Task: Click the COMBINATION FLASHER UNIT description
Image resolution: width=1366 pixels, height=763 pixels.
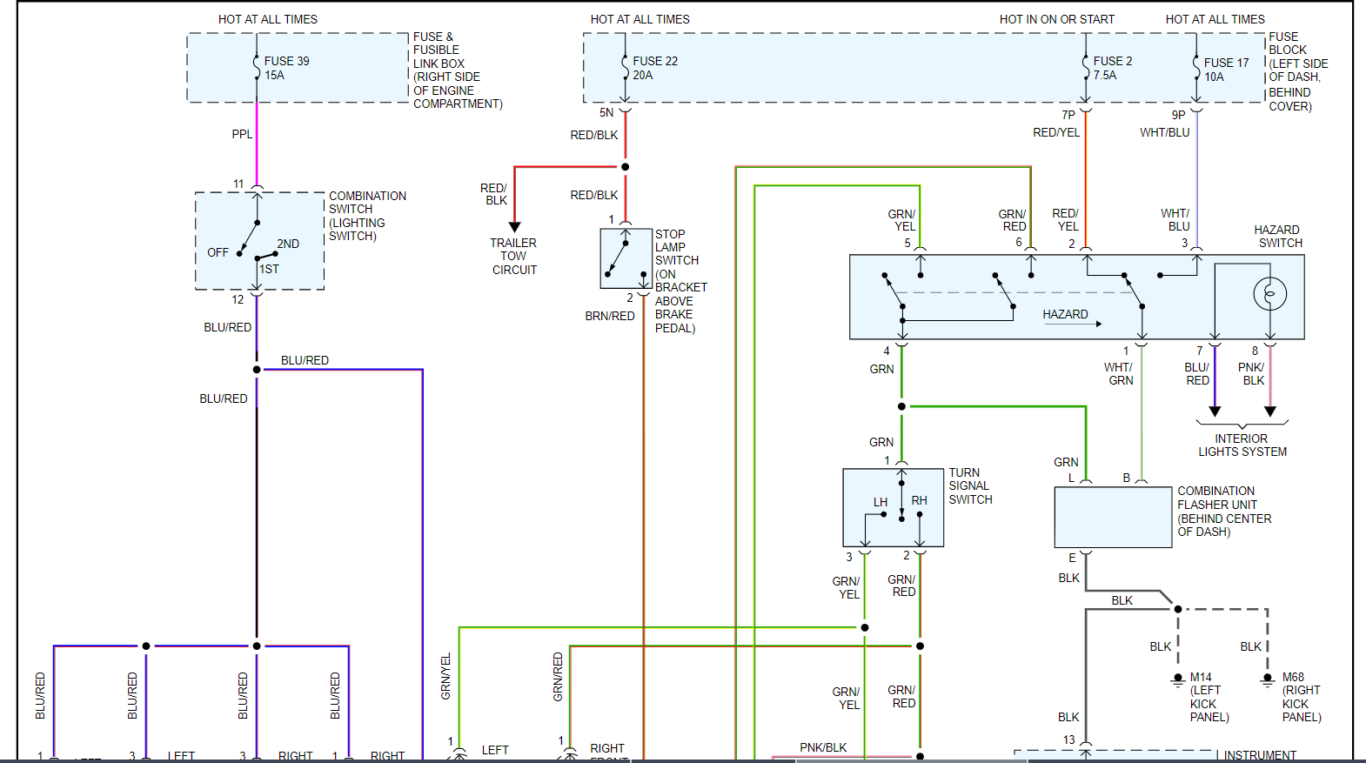Action: tap(1224, 512)
